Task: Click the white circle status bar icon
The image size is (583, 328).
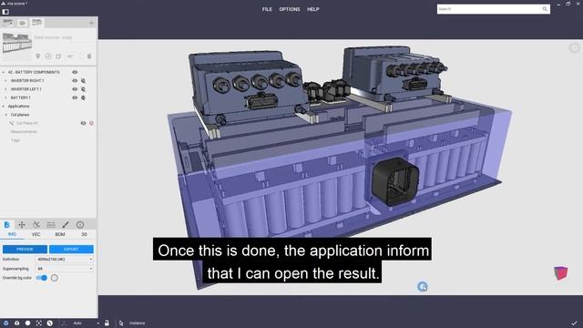Action: 27,323
